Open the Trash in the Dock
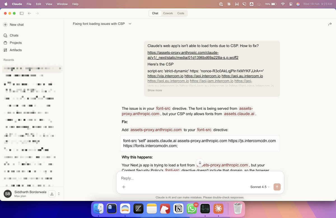Viewport: 336px width, 218px height. [x=237, y=208]
